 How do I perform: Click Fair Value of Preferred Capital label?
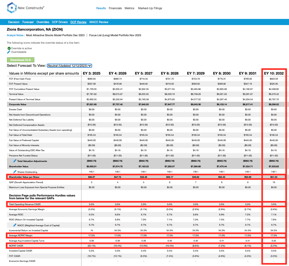(24, 140)
